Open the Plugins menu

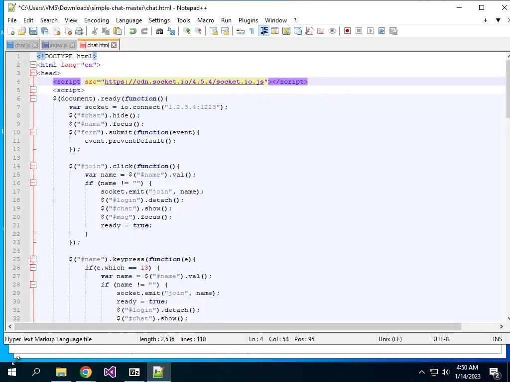tap(248, 20)
